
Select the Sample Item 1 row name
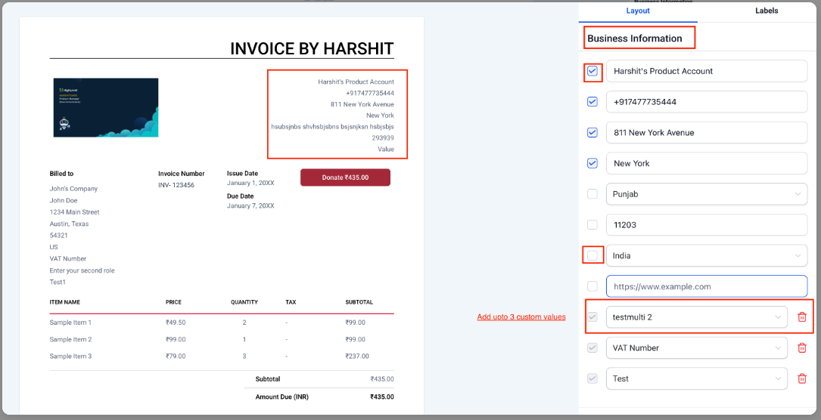[x=70, y=323]
